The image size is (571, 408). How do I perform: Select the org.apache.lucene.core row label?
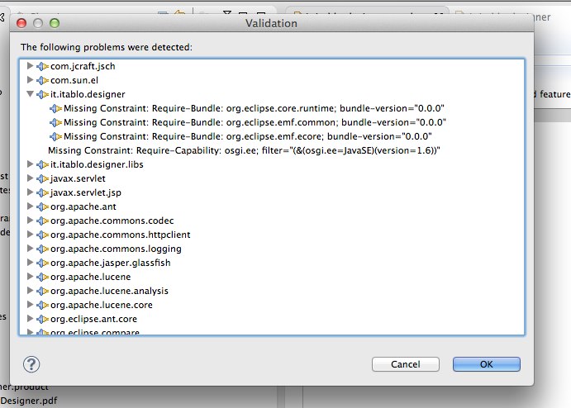pyautogui.click(x=102, y=305)
